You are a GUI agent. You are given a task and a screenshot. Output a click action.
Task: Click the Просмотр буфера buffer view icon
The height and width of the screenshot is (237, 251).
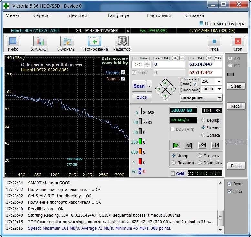click(x=201, y=23)
